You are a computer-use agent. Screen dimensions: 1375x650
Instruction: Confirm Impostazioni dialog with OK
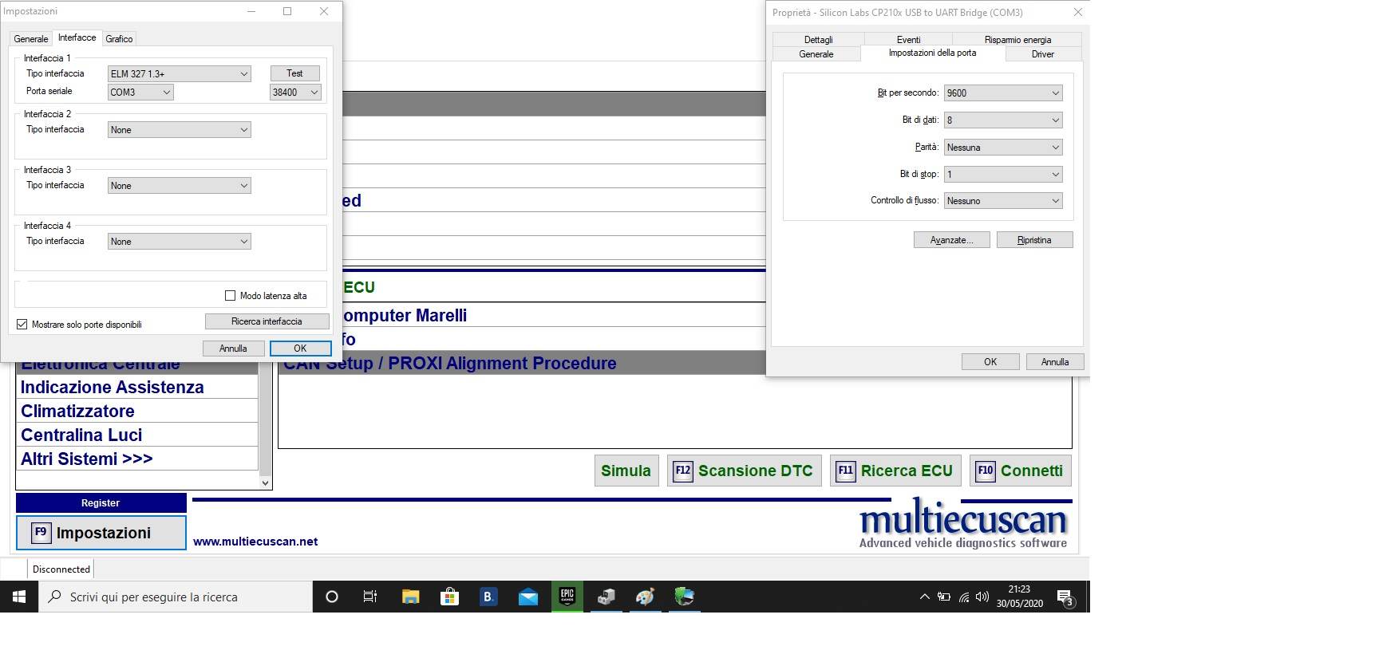[x=300, y=349]
